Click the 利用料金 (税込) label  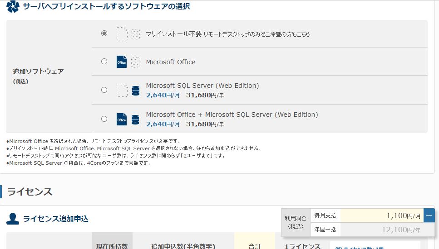coord(296,222)
